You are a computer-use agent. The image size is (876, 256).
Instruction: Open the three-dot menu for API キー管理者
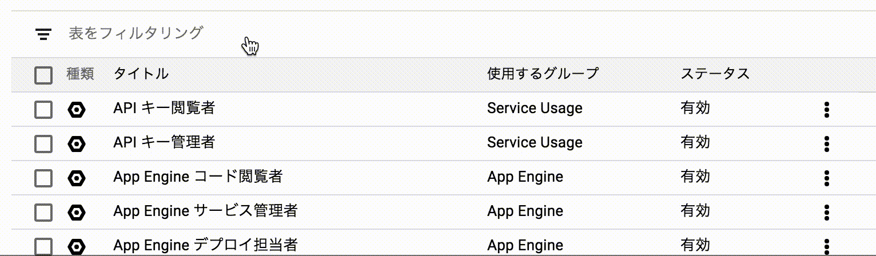click(827, 144)
